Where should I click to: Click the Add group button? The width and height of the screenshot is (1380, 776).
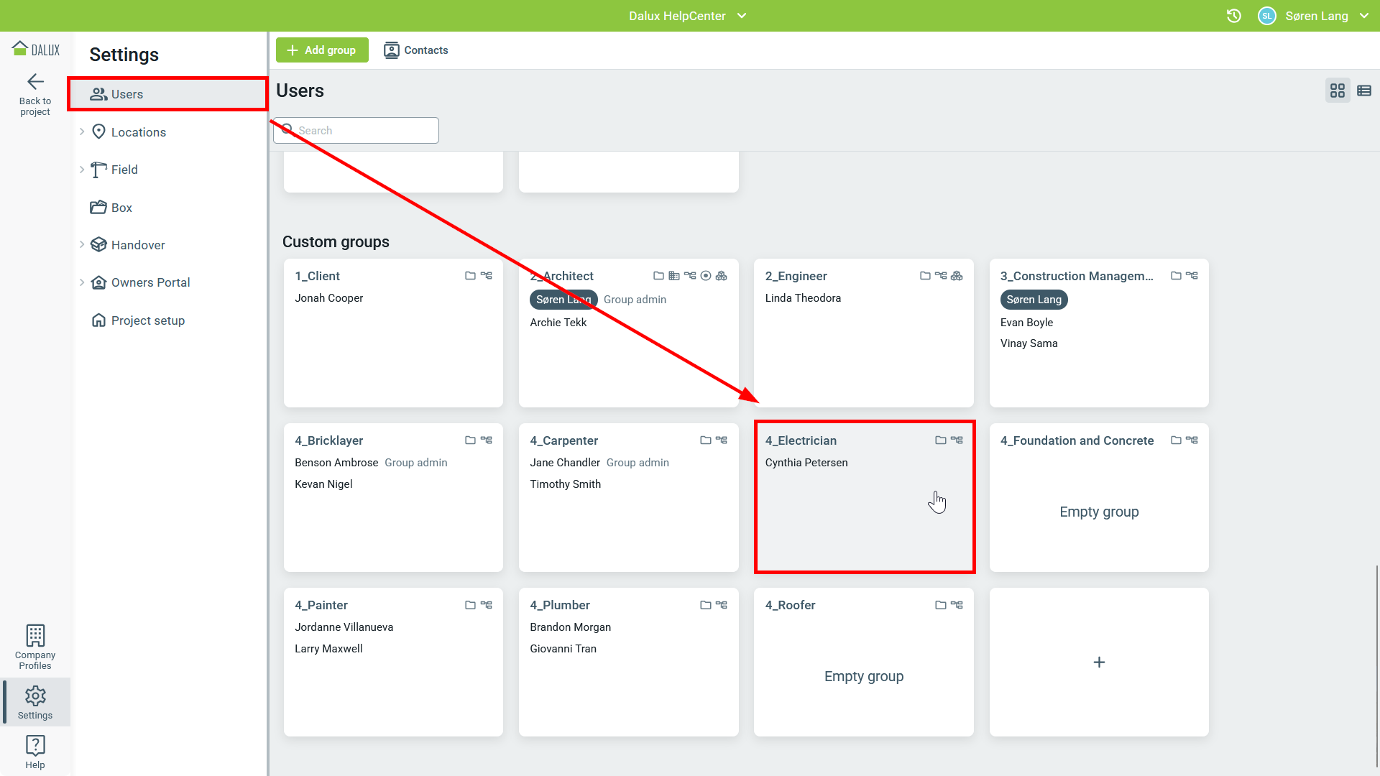point(322,50)
